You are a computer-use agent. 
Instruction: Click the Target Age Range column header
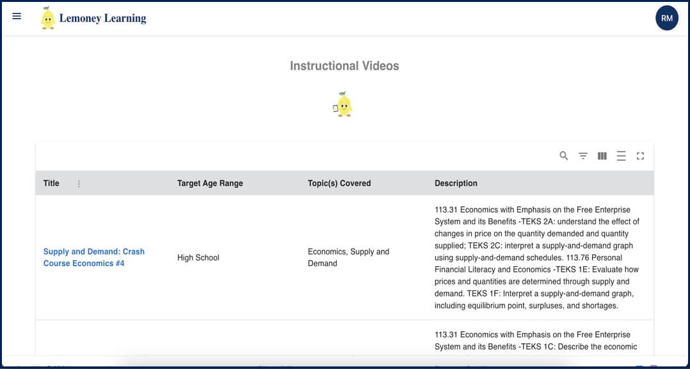click(x=210, y=184)
